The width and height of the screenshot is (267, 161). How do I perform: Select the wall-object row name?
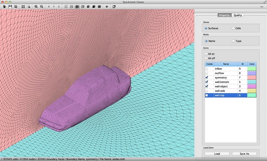coord(221,86)
